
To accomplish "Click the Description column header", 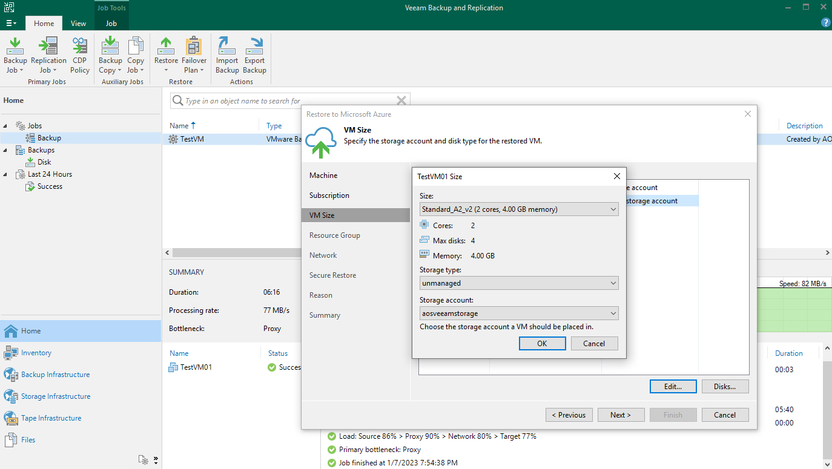I will [x=805, y=126].
